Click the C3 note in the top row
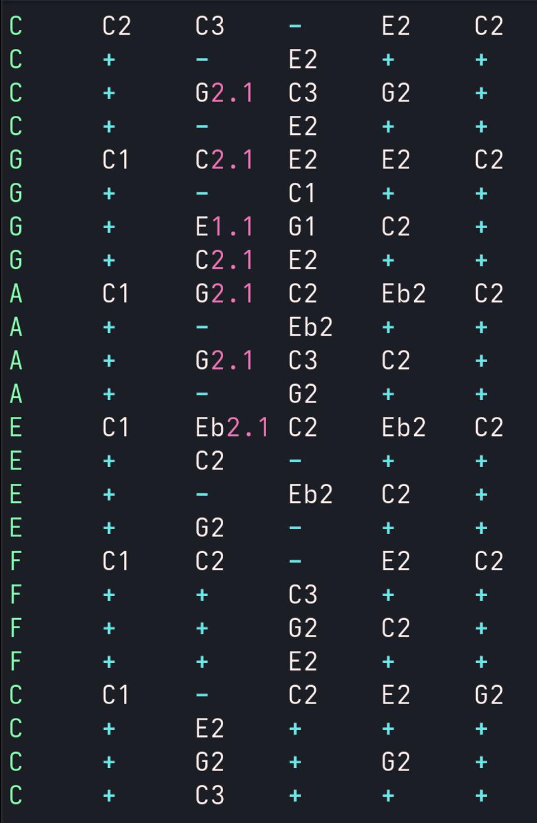The height and width of the screenshot is (823, 537). [x=209, y=26]
